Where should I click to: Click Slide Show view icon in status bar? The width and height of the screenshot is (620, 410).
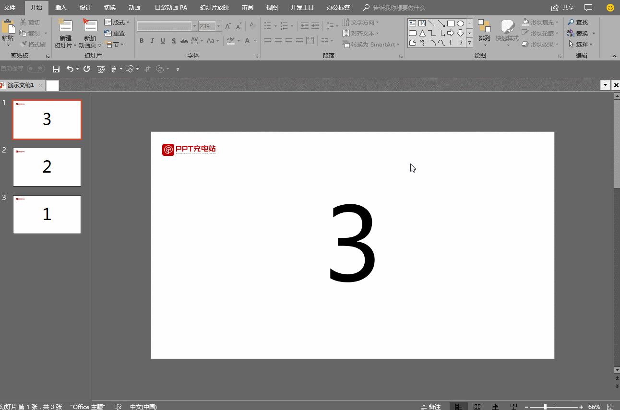coord(513,407)
